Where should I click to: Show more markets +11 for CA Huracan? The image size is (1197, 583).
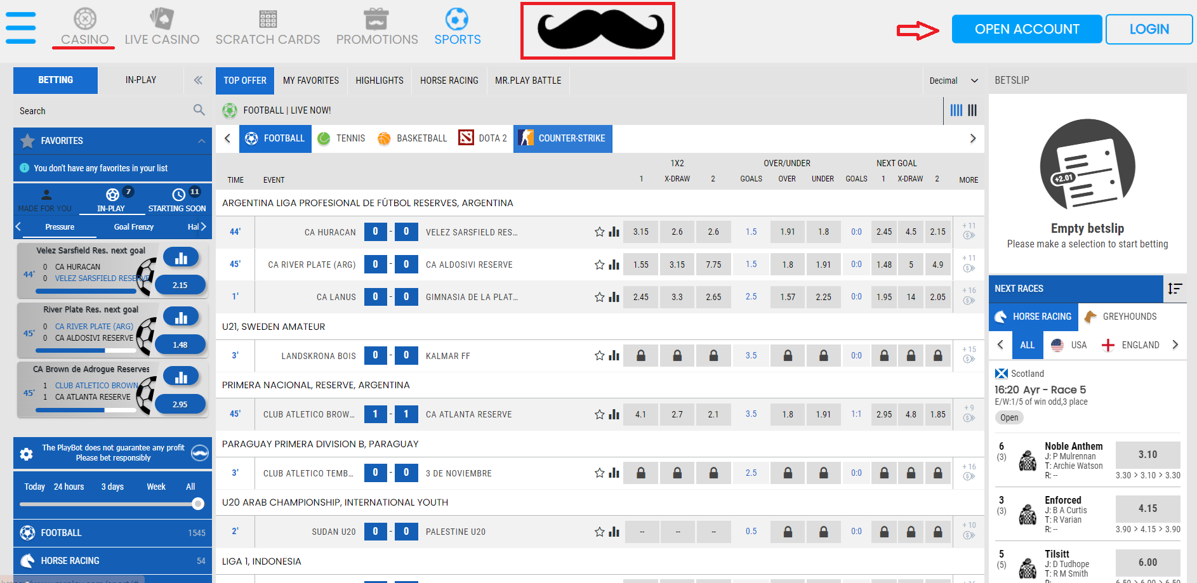[969, 231]
